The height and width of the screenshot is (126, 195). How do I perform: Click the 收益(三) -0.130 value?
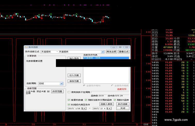(169, 59)
